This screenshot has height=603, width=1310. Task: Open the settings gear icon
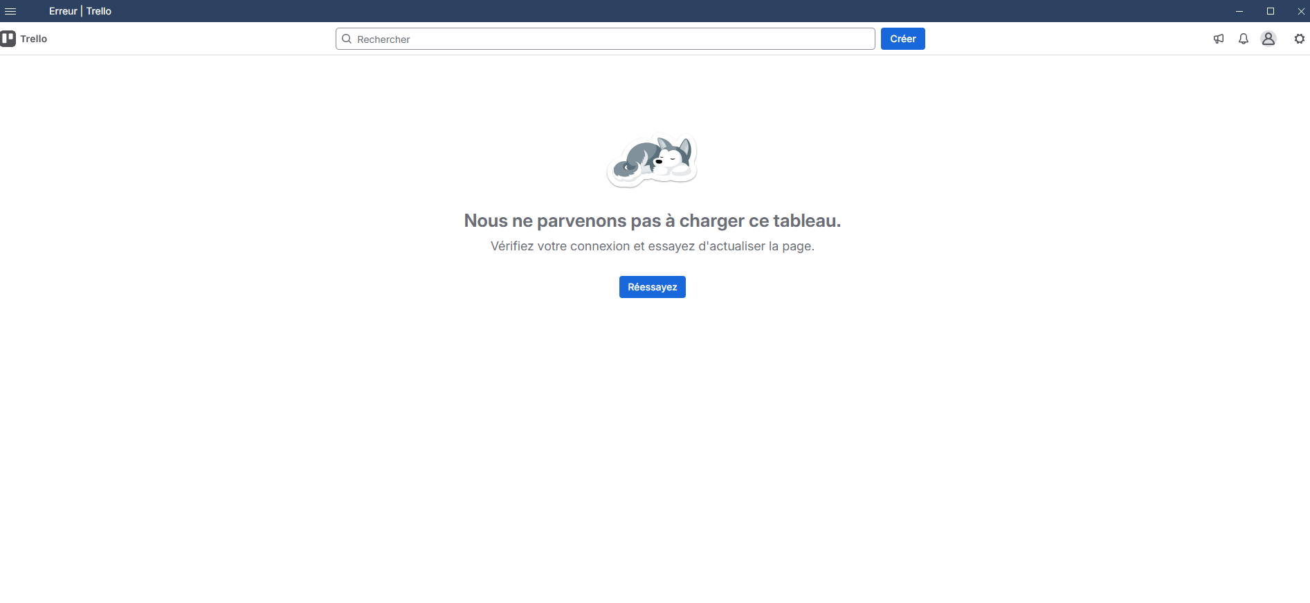tap(1300, 39)
